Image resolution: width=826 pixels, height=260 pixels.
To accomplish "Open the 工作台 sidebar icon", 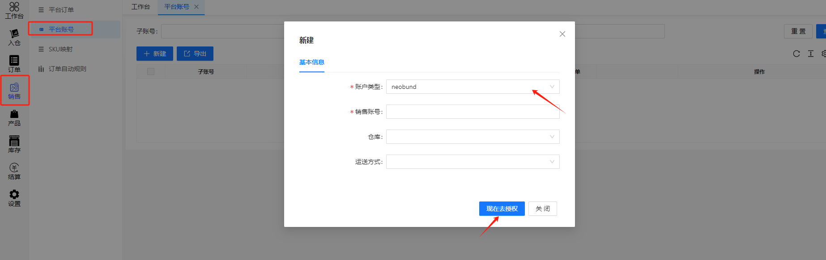I will tap(14, 10).
